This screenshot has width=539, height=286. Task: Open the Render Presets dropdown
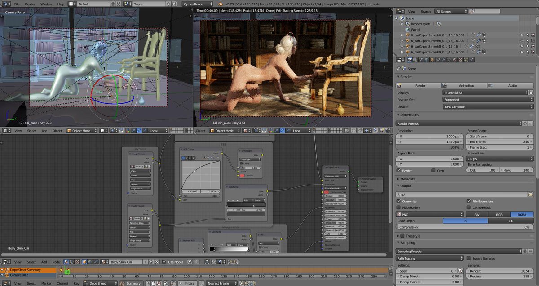point(459,123)
